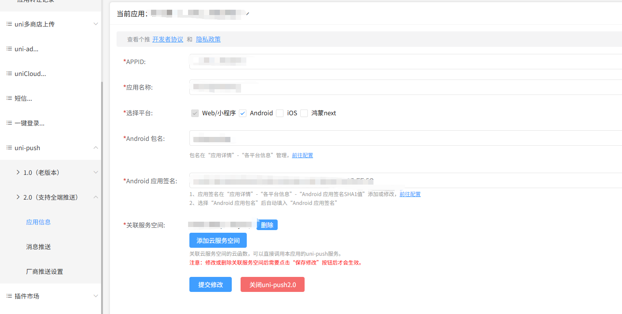Click the list icon beside uni多商店上传

tap(9, 24)
